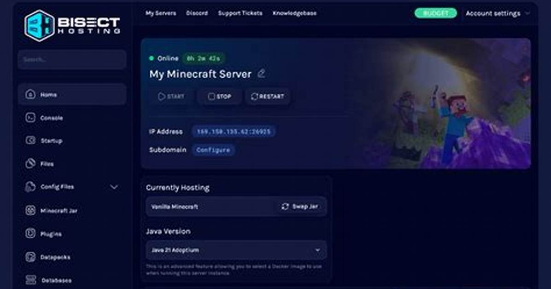Click the Minecraft banner artwork
The height and width of the screenshot is (289, 551).
(446, 104)
